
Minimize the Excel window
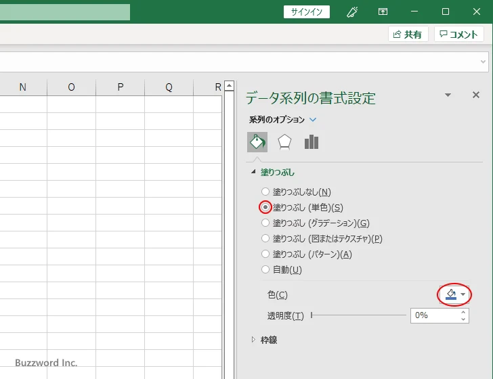pos(414,12)
